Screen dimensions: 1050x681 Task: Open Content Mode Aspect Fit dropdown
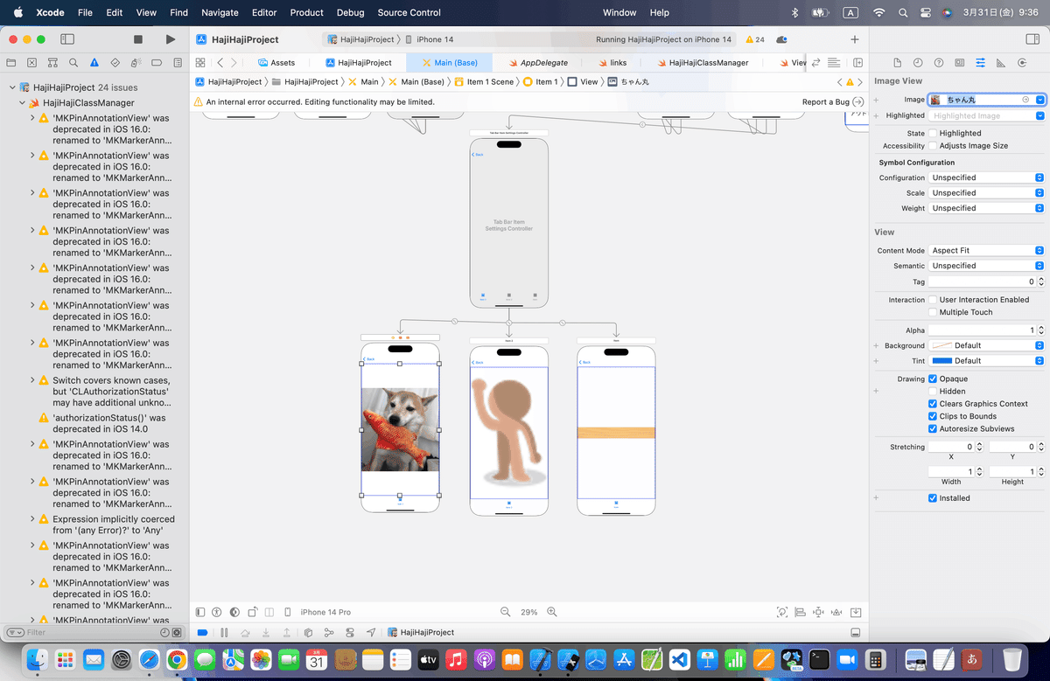point(986,250)
